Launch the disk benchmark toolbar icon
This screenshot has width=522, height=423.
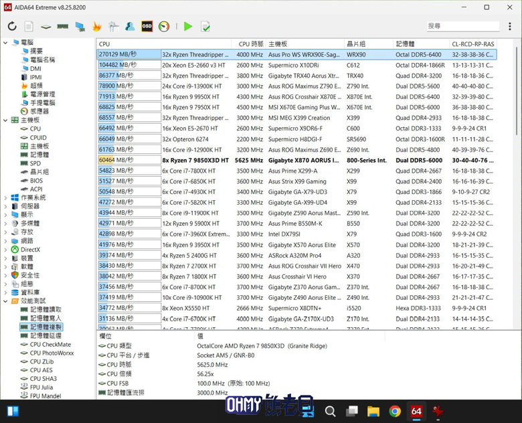click(46, 27)
